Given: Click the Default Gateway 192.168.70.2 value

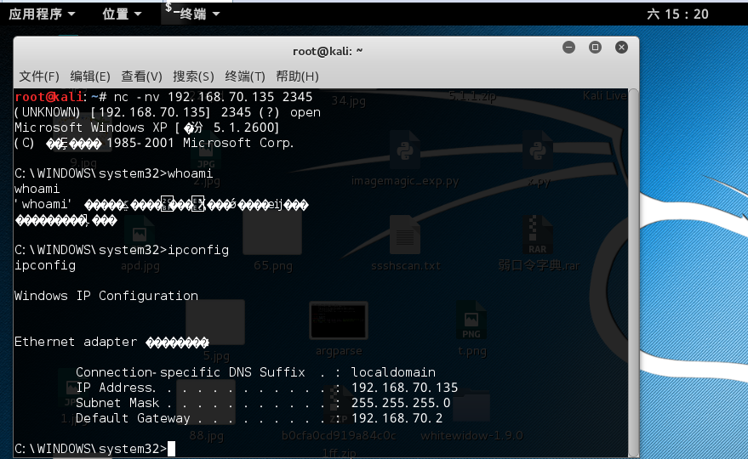Looking at the screenshot, I should [397, 418].
